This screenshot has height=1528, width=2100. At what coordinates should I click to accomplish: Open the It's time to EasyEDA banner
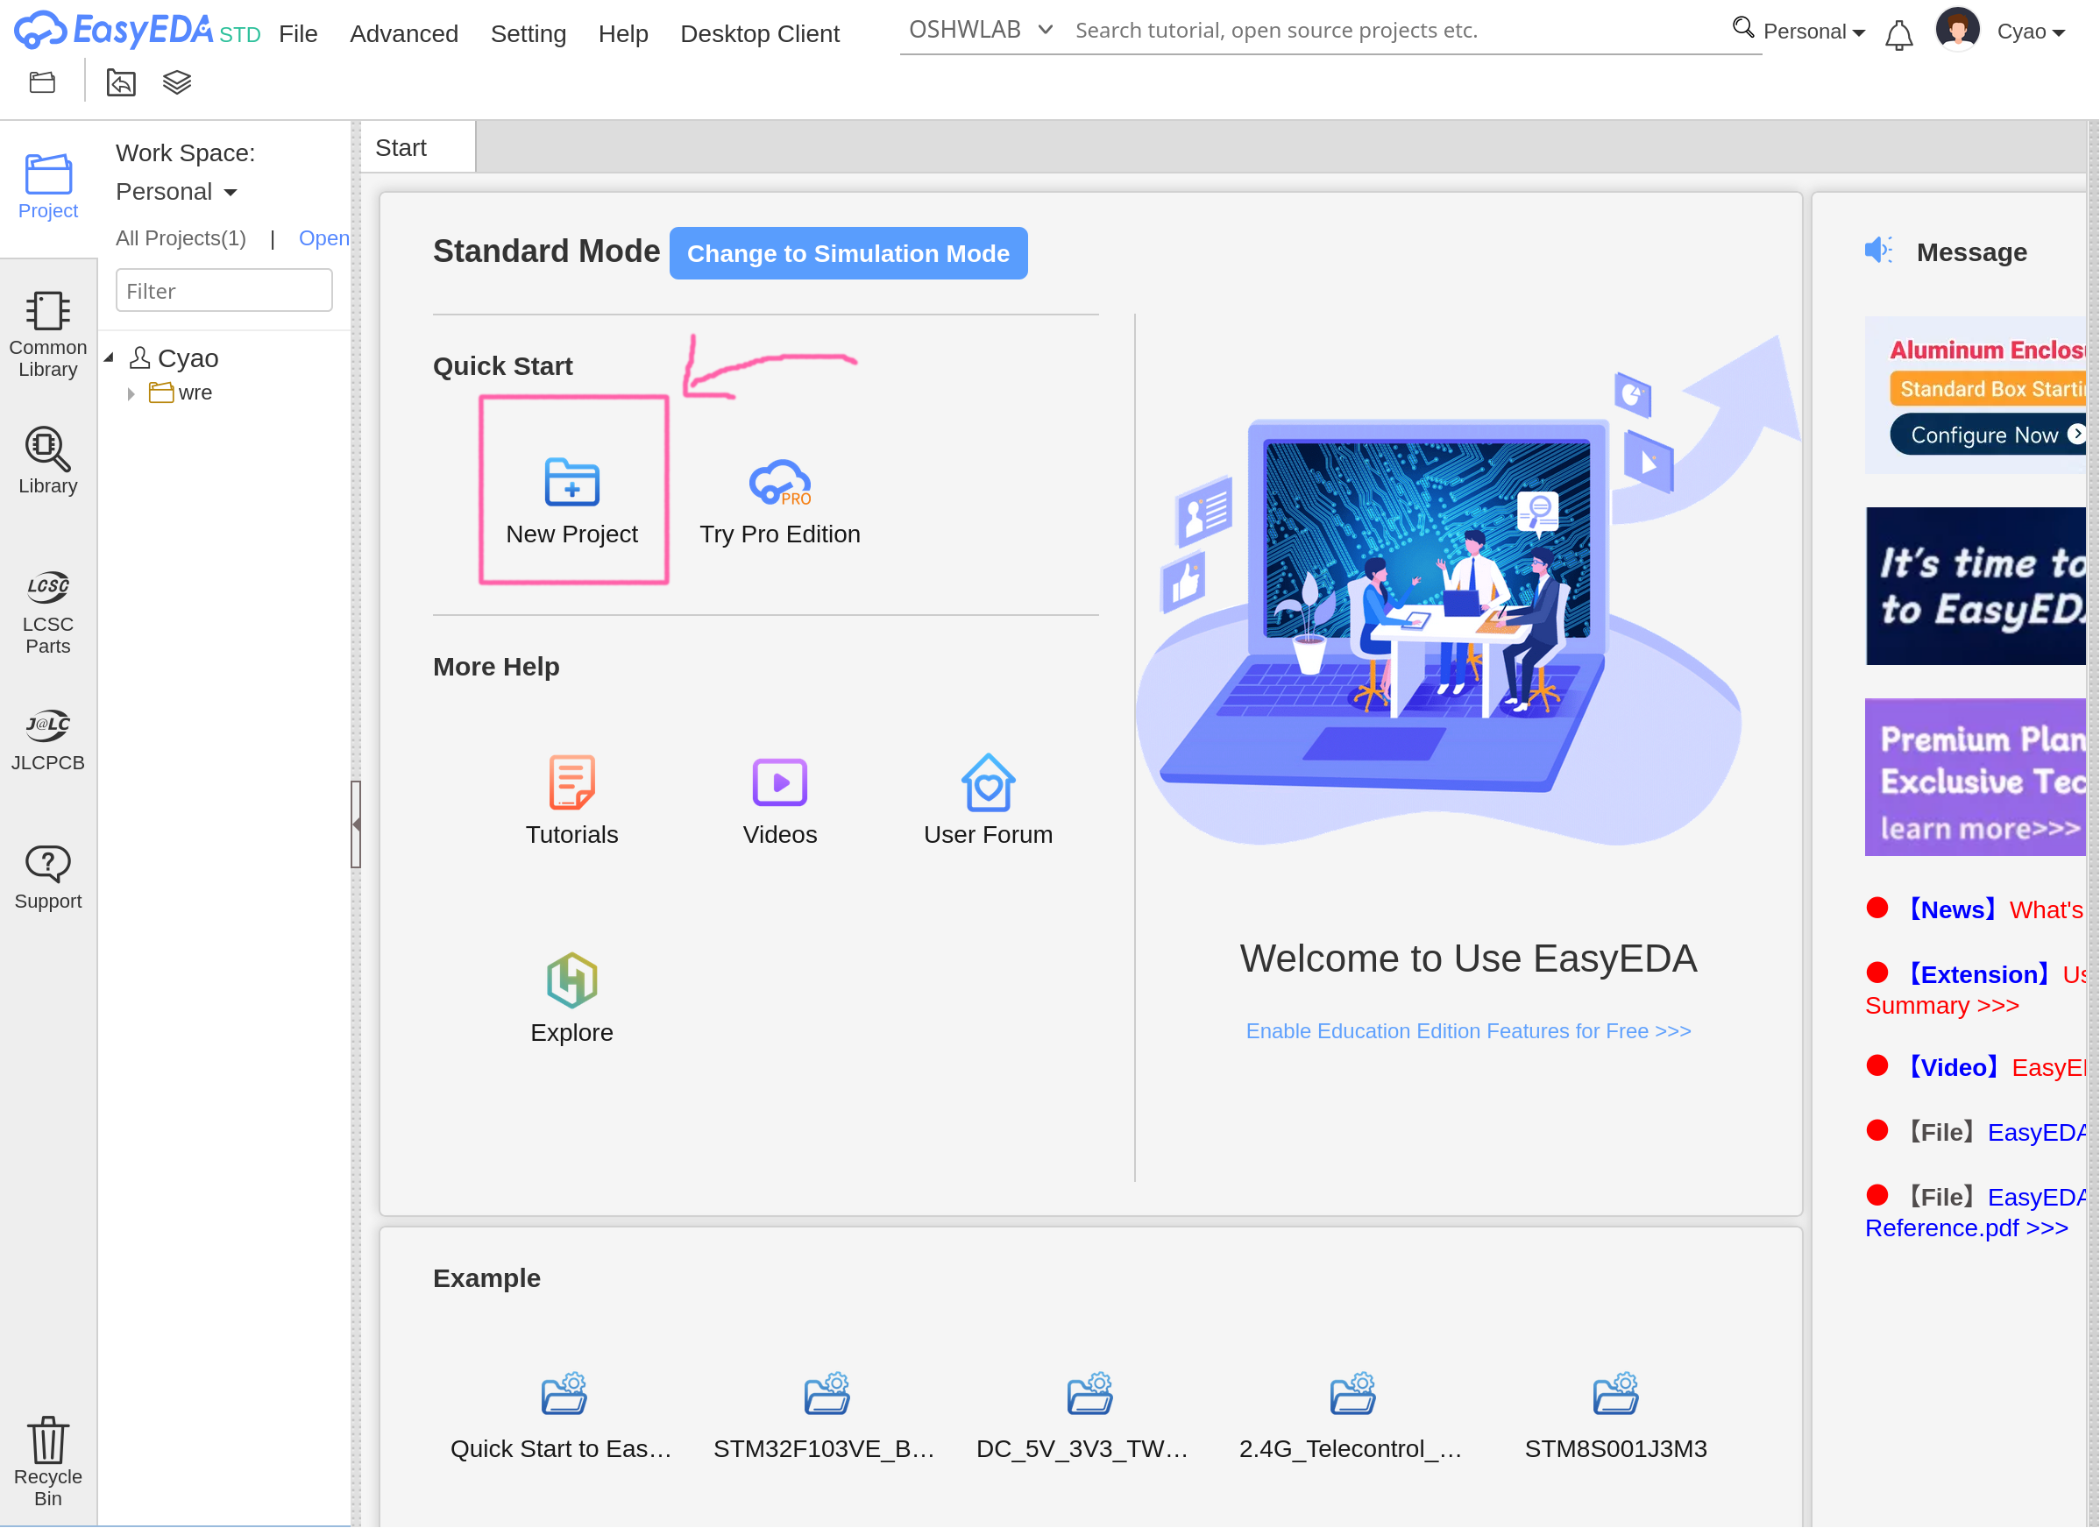[1975, 586]
